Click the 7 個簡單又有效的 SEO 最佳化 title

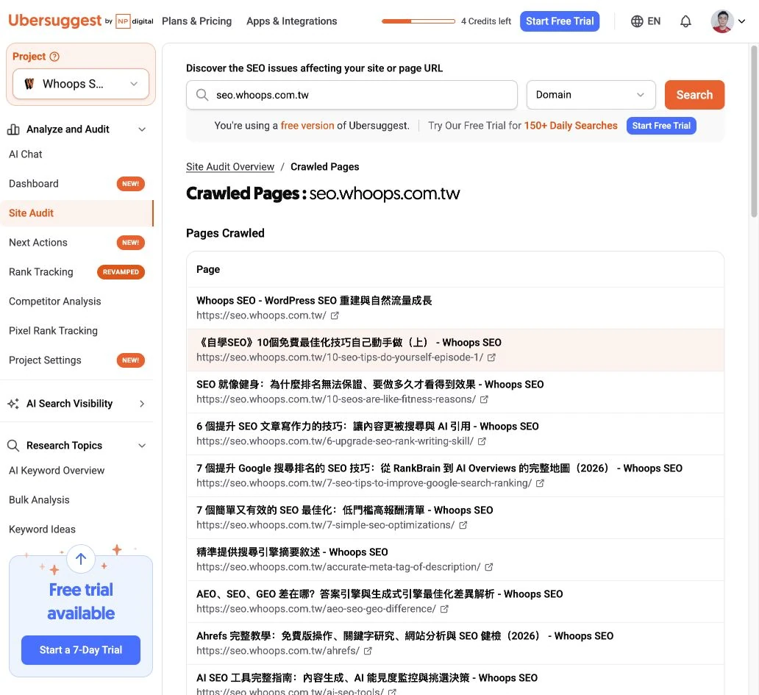point(345,510)
